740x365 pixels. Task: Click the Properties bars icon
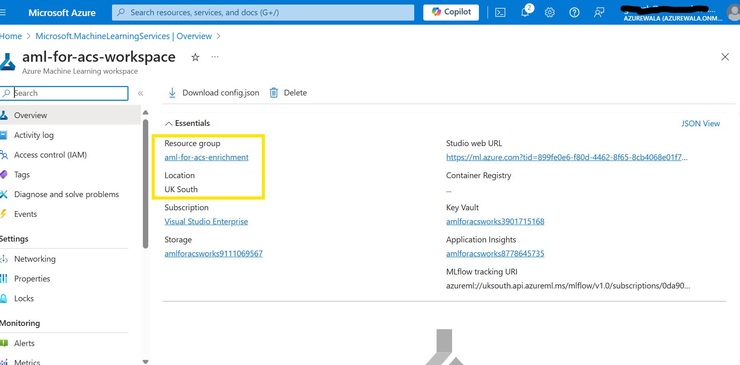[4, 279]
